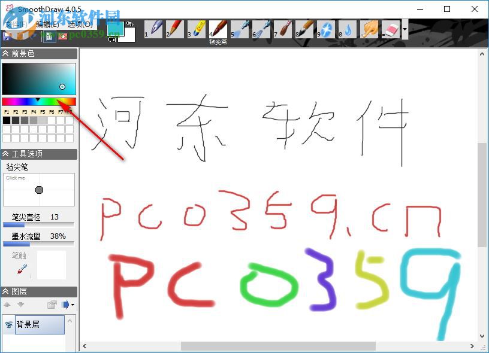The width and height of the screenshot is (489, 353).
Task: Select the eraser tool on the toolbar
Action: (x=390, y=28)
